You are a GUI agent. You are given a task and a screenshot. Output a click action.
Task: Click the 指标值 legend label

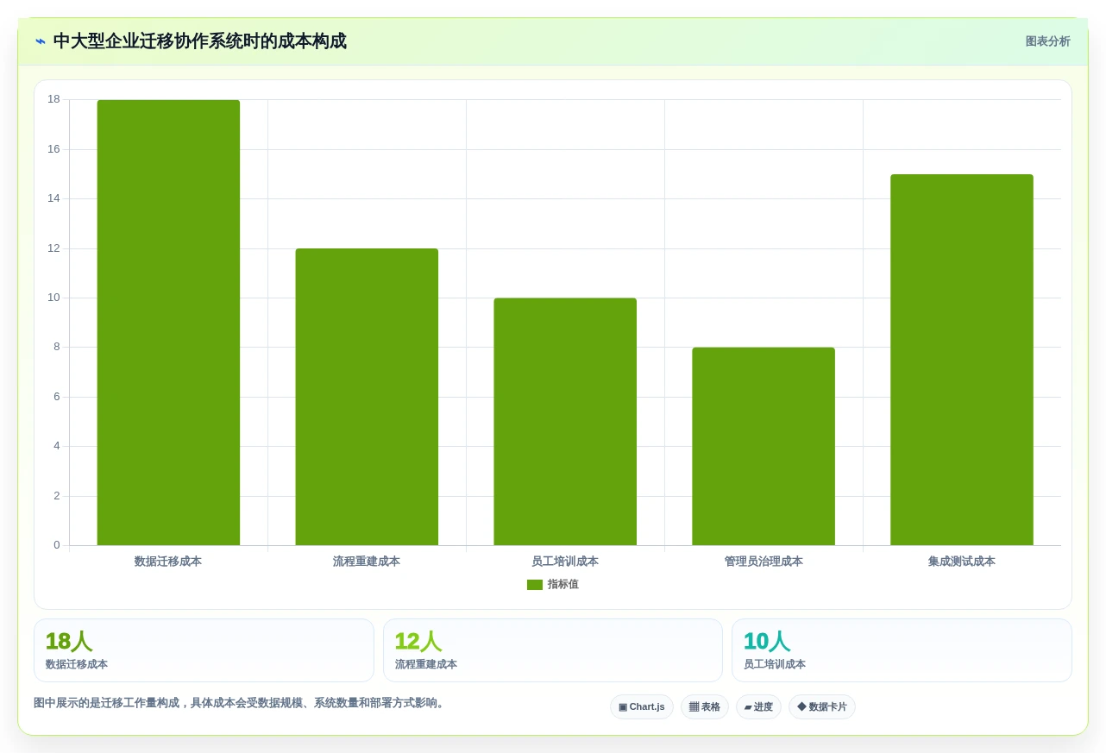[x=562, y=585]
